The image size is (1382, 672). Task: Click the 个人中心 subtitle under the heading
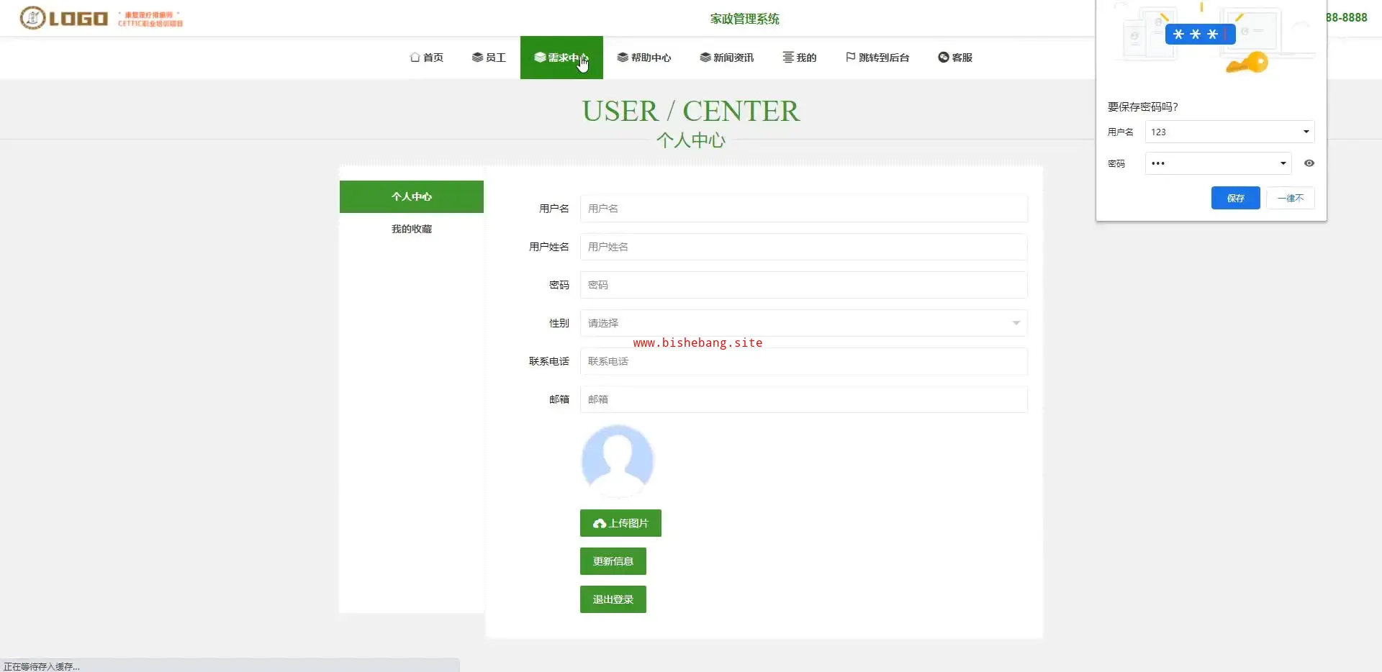[691, 140]
